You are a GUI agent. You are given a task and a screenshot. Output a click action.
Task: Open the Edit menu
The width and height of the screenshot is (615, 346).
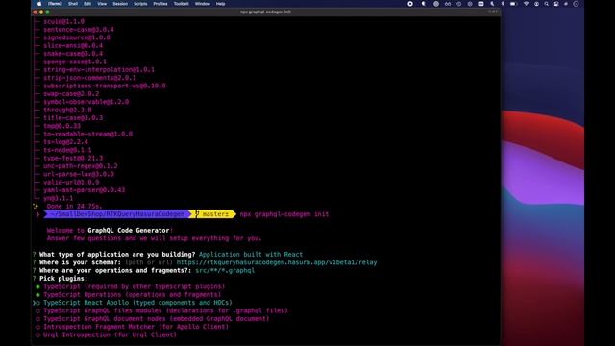coord(87,4)
